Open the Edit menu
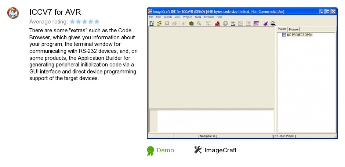The image size is (345, 167). tap(159, 17)
